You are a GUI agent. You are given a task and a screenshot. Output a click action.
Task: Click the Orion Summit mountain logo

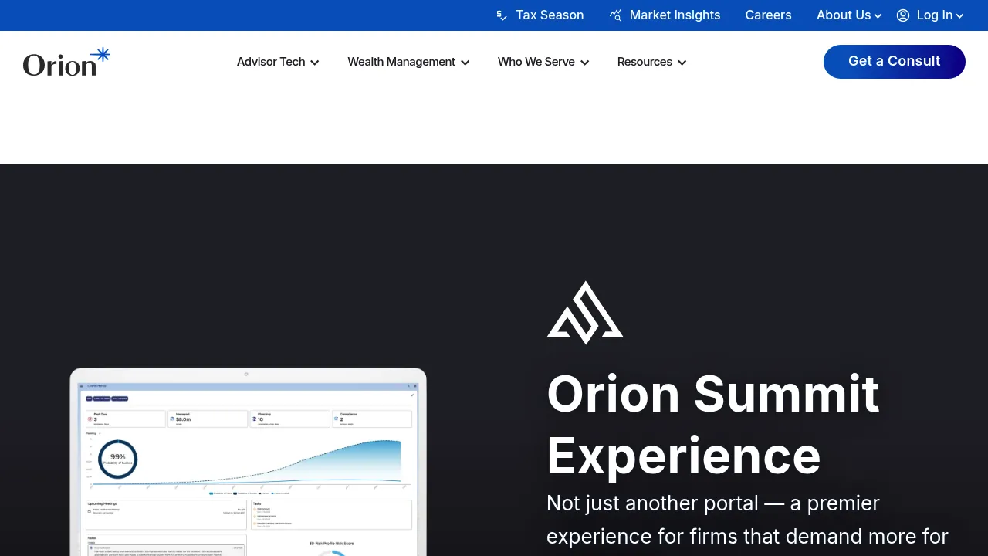[585, 313]
